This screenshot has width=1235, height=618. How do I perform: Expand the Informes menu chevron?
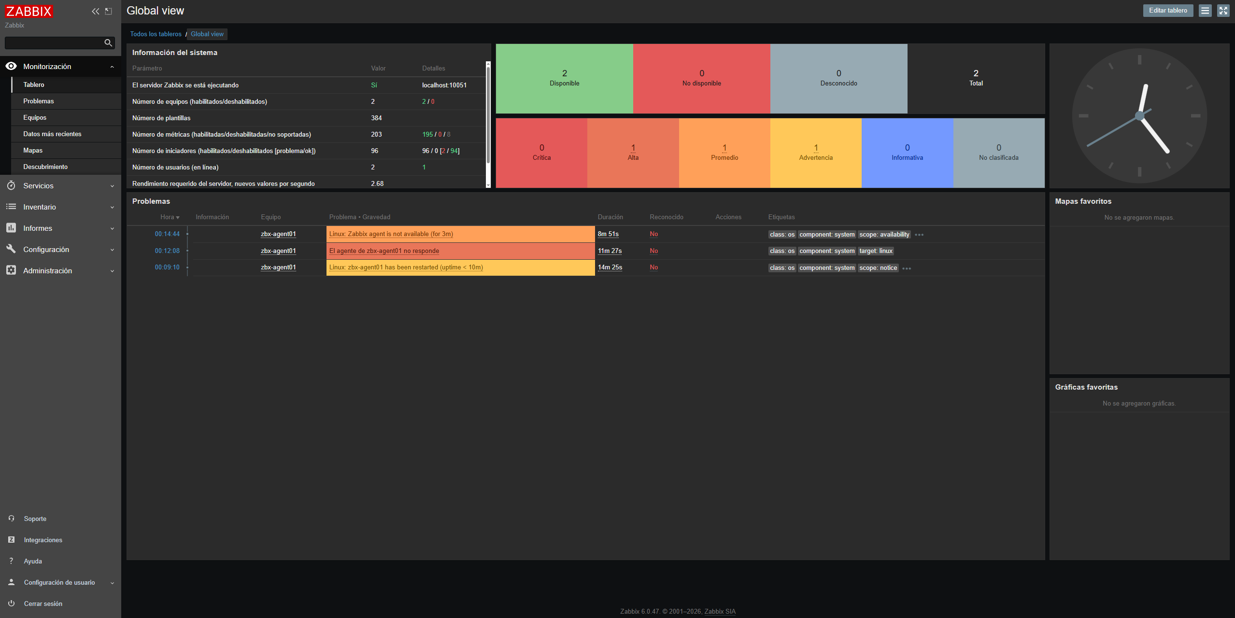[x=112, y=228]
